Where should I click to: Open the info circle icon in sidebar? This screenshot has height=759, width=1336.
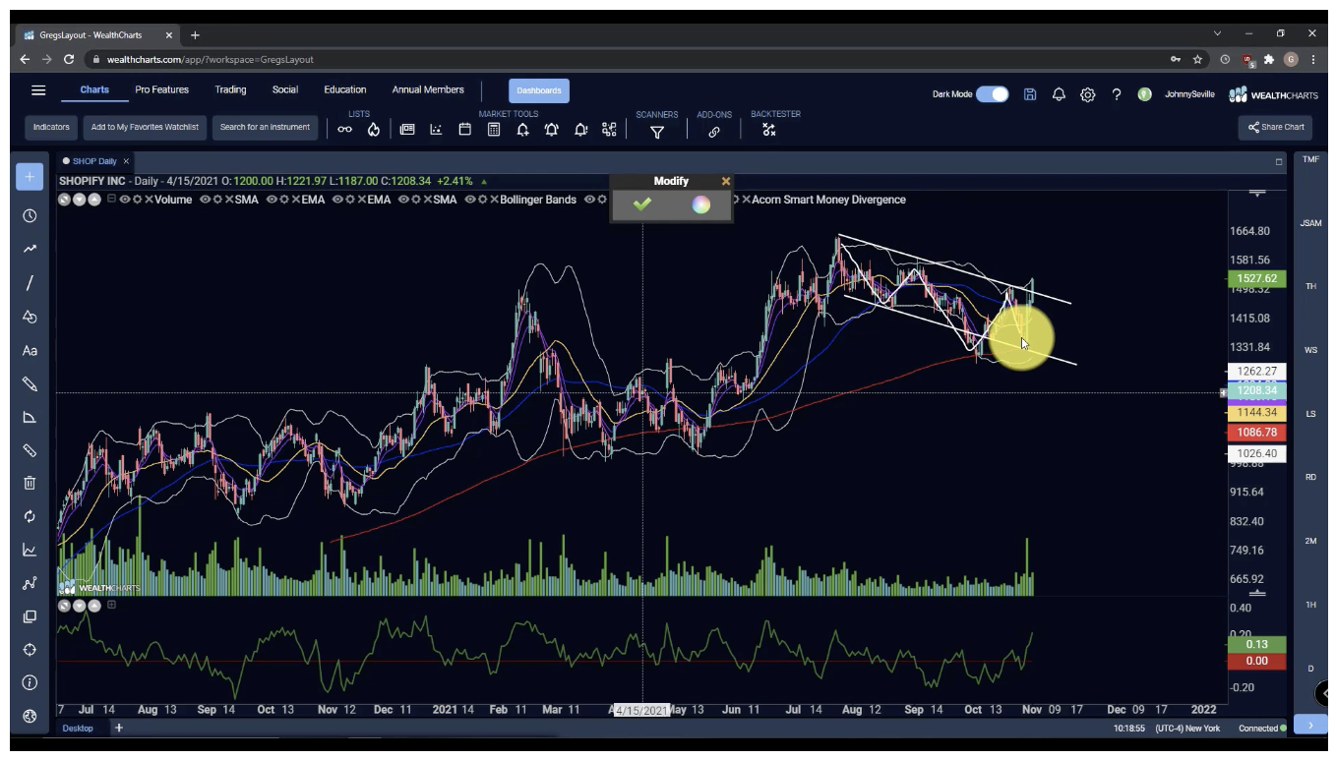pyautogui.click(x=30, y=682)
